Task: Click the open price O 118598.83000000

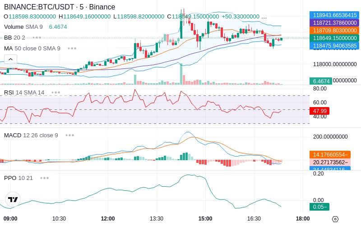Action: (x=30, y=17)
